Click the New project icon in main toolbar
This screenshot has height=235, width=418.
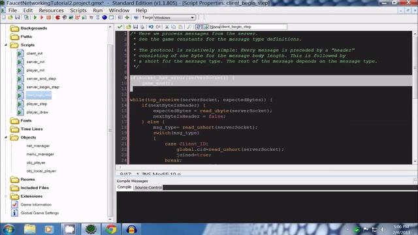tap(4, 18)
